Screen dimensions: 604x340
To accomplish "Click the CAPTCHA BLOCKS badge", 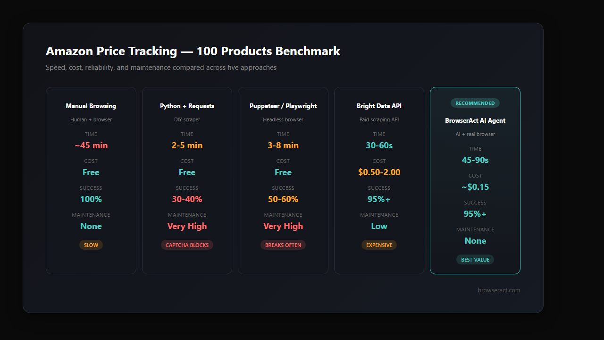I will pyautogui.click(x=187, y=245).
